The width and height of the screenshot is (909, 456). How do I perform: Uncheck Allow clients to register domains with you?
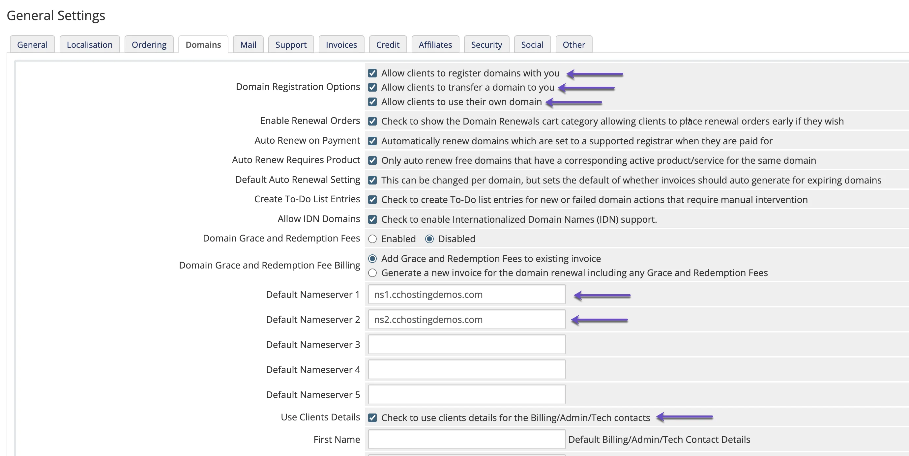pos(372,73)
